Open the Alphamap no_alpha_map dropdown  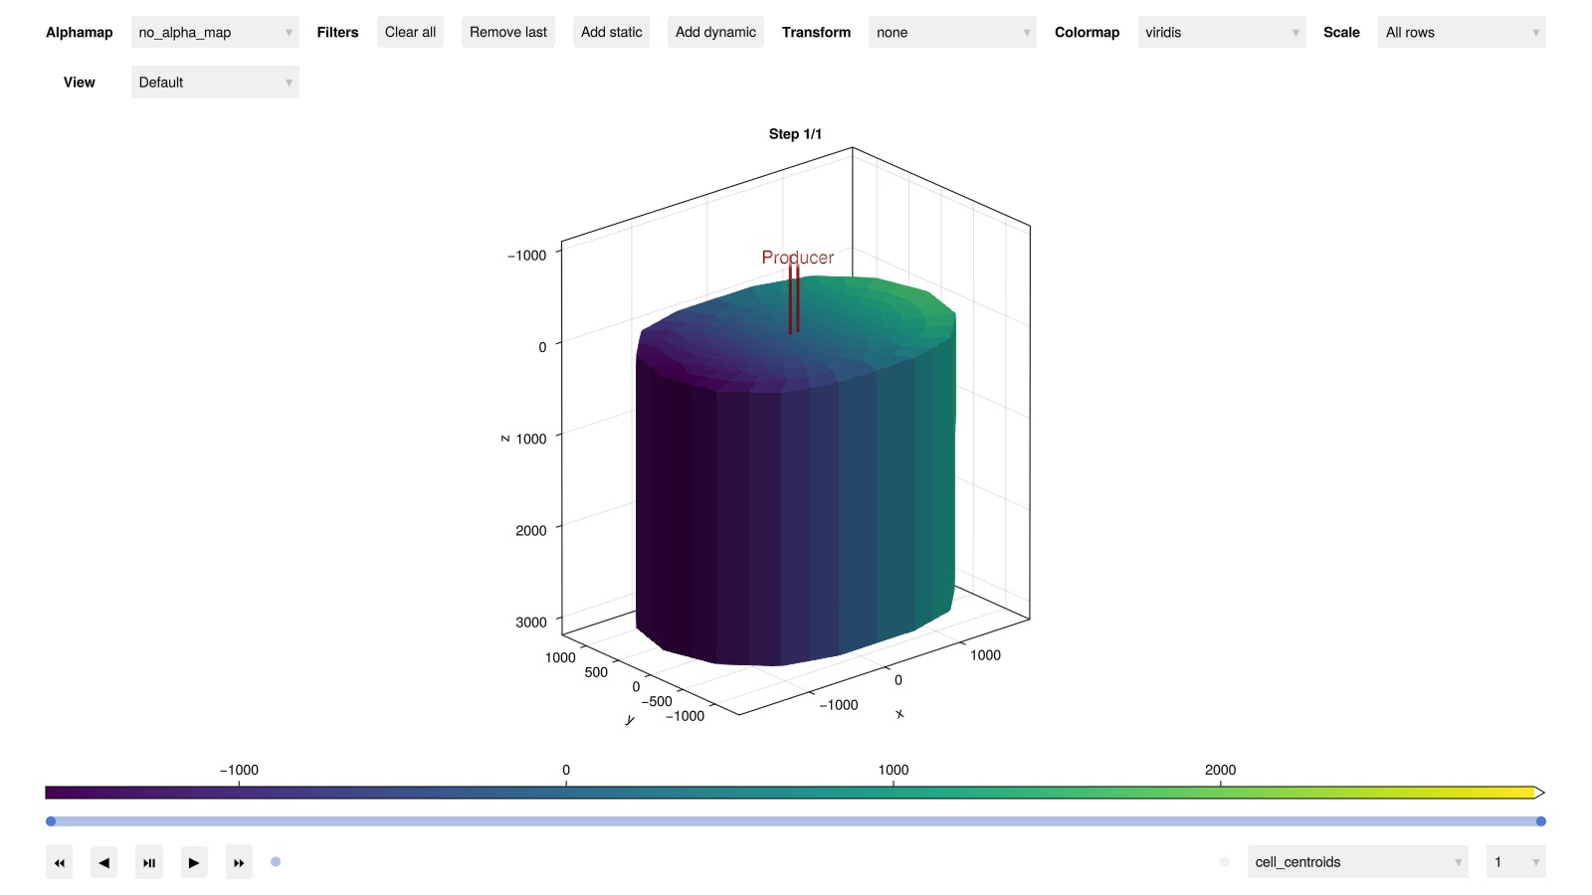pyautogui.click(x=215, y=33)
